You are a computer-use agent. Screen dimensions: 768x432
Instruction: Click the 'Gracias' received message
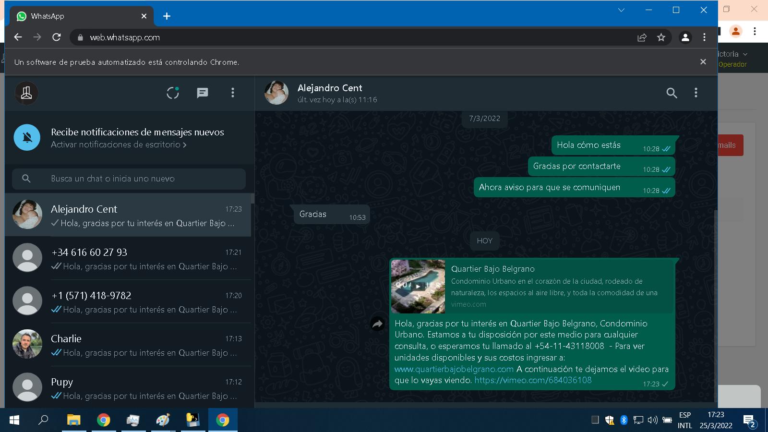[x=332, y=214]
